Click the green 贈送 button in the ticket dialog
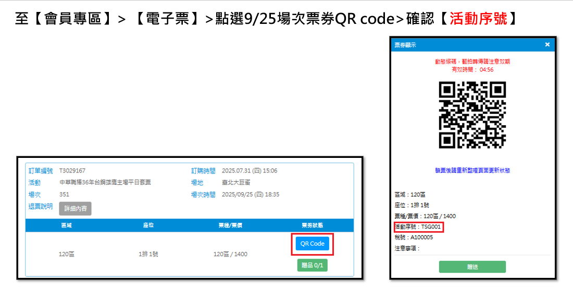The image size is (573, 308). pos(472,267)
